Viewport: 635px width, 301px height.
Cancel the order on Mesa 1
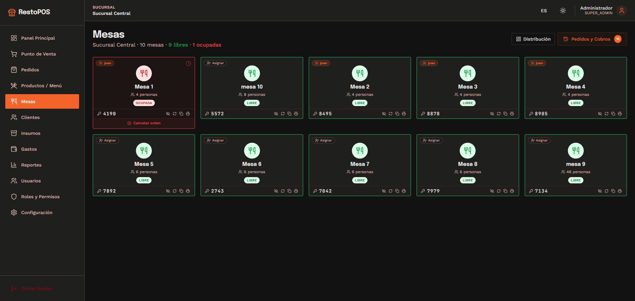click(x=144, y=123)
